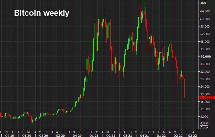
Task: Click the 60,000 price axis label
Action: point(205,19)
